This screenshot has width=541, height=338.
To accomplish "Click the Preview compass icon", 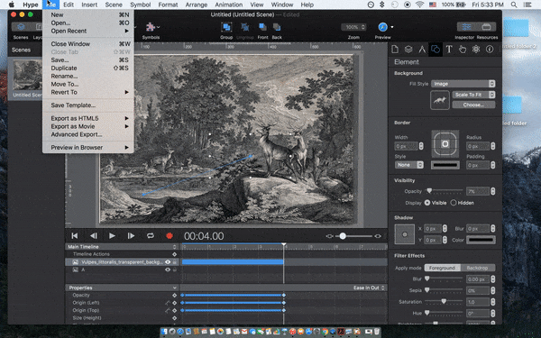I will coord(382,27).
